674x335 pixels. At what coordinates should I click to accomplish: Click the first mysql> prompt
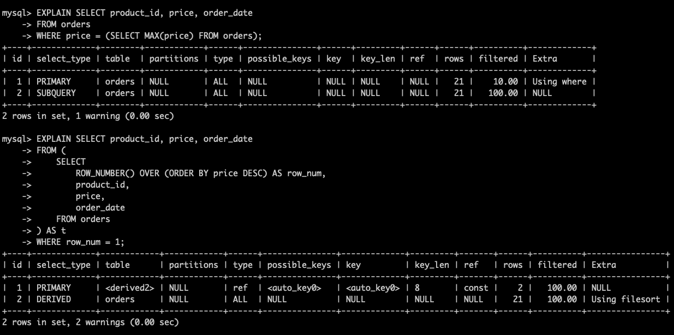pyautogui.click(x=16, y=13)
